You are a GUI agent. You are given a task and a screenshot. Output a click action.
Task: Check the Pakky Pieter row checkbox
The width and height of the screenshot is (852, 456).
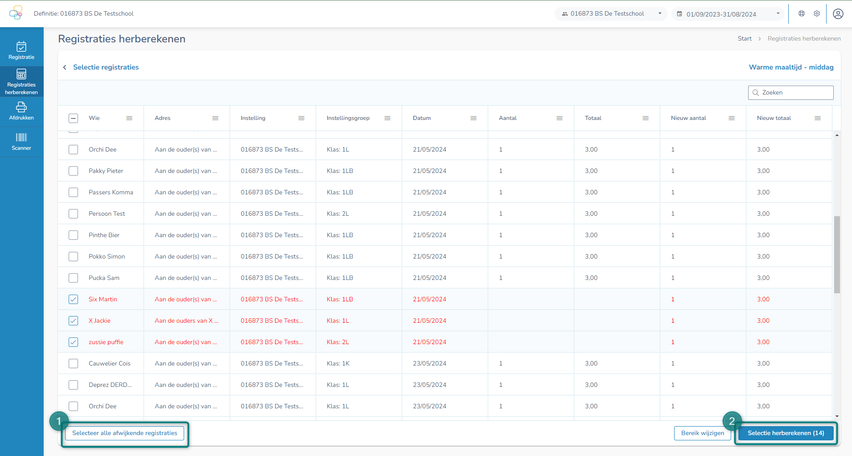tap(73, 171)
